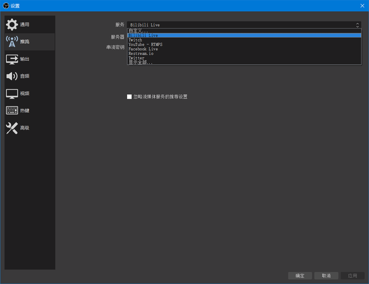Select highlighted Bilibili Live option in list
Screen dimensions: 369x284
244,35
